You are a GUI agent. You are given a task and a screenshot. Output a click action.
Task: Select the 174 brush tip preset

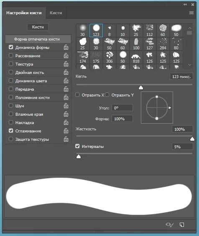pos(82,57)
